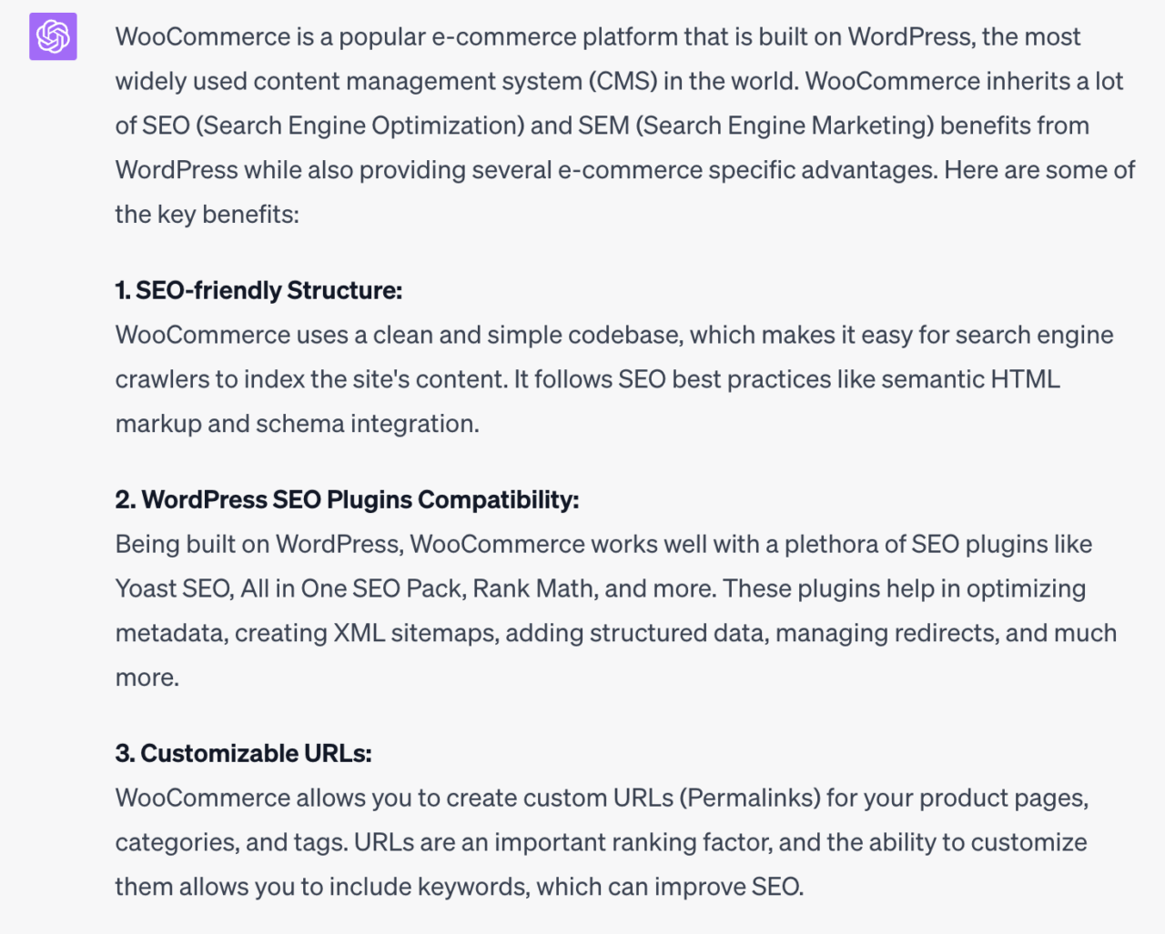Click the text "(Search Engine Marketing)"
Viewport: 1165px width, 934px height.
coord(784,126)
